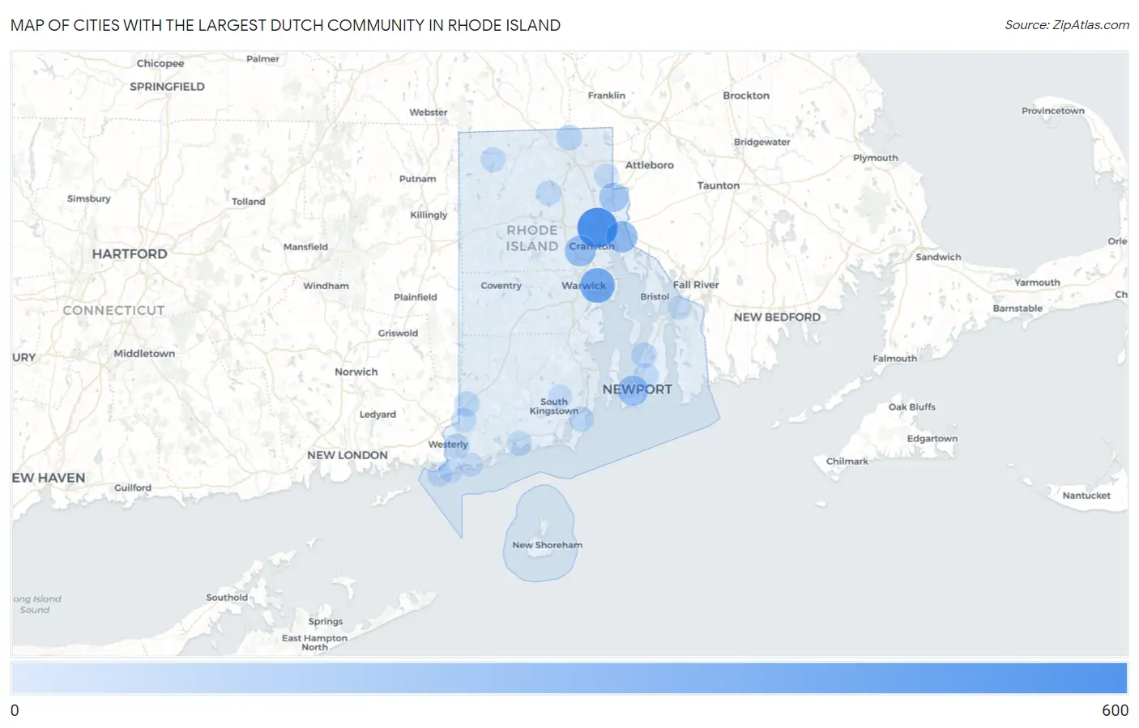Click the Attleboro map label

(x=649, y=165)
